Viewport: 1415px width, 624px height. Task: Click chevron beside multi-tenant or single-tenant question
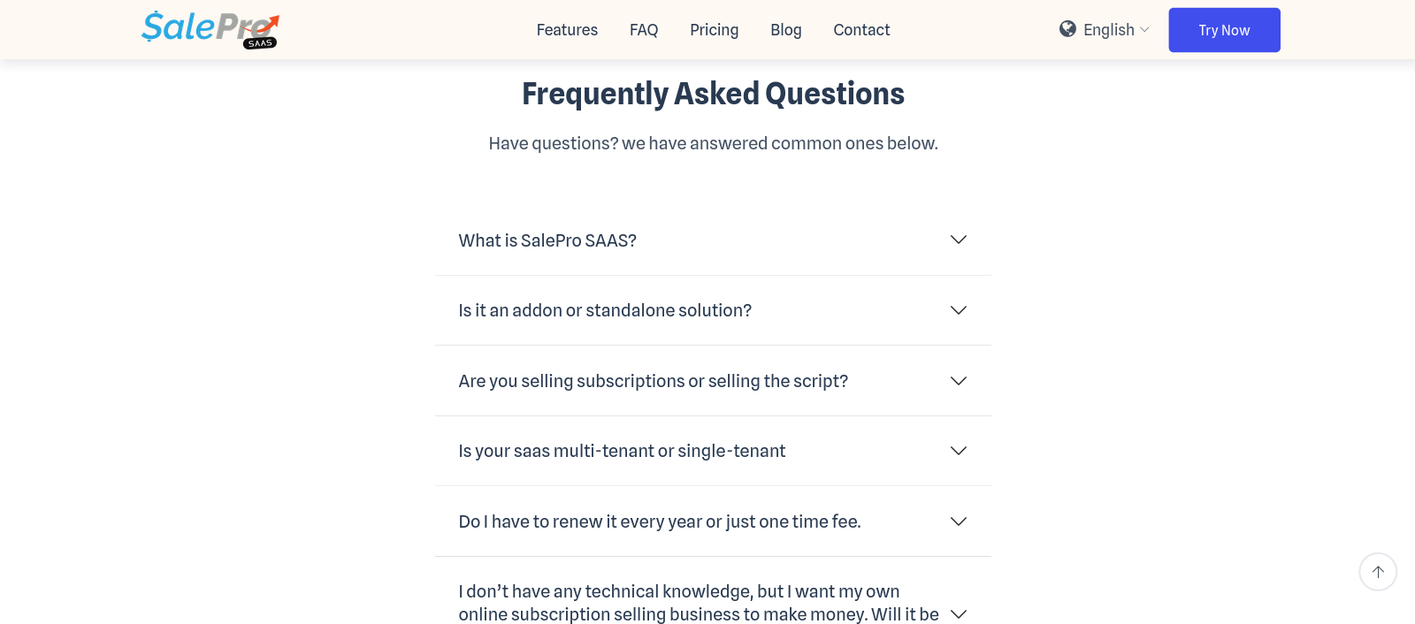pyautogui.click(x=958, y=451)
